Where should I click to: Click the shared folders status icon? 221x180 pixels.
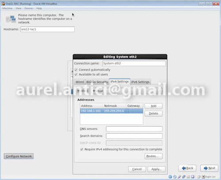pos(188,176)
